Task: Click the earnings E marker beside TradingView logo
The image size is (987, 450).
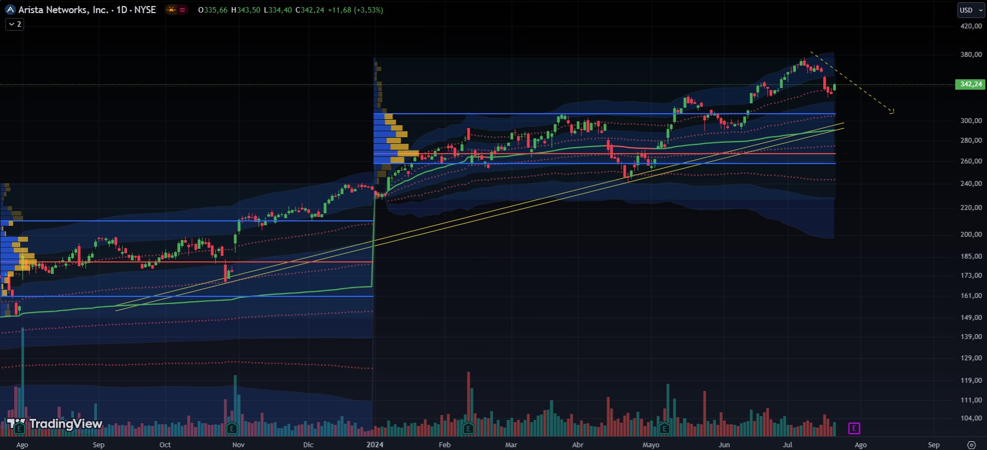Action: click(x=20, y=428)
